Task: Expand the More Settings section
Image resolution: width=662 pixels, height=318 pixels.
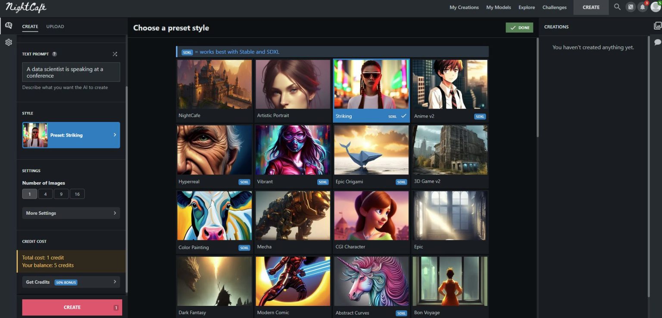Action: coord(71,213)
